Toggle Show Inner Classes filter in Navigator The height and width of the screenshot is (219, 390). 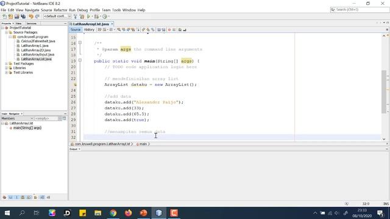[29, 197]
